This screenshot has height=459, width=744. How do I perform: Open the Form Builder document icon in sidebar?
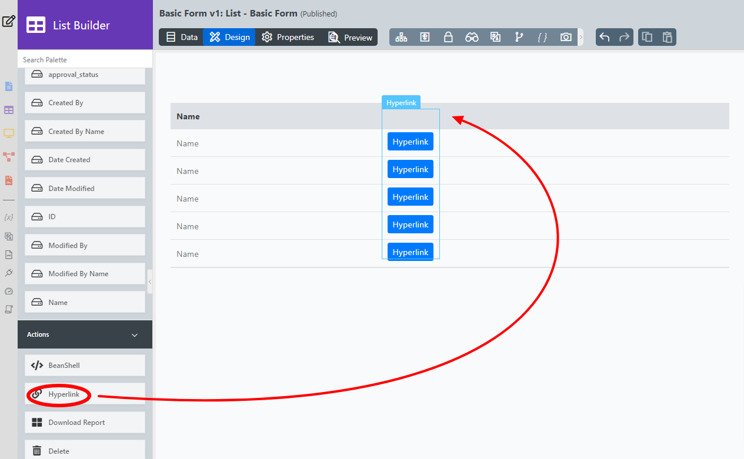9,86
